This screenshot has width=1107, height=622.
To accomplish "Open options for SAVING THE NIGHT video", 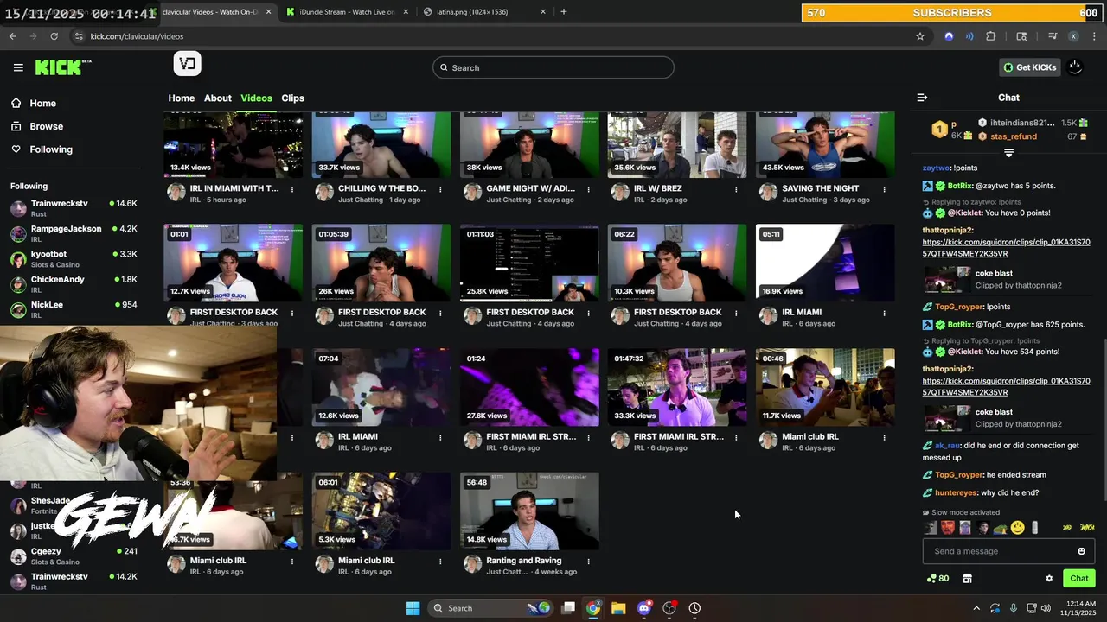I will pyautogui.click(x=884, y=189).
